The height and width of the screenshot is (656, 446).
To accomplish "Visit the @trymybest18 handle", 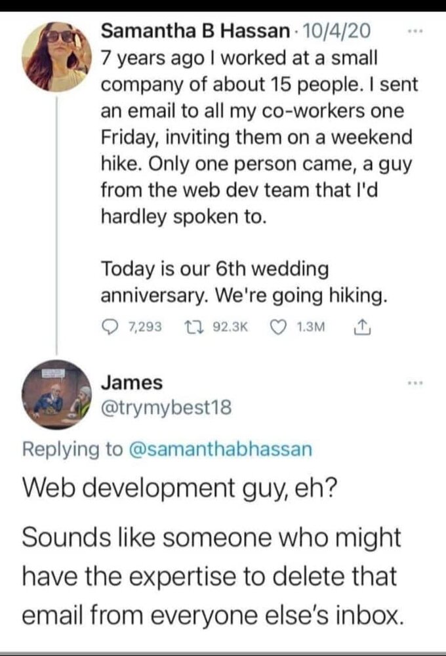I will tap(166, 408).
